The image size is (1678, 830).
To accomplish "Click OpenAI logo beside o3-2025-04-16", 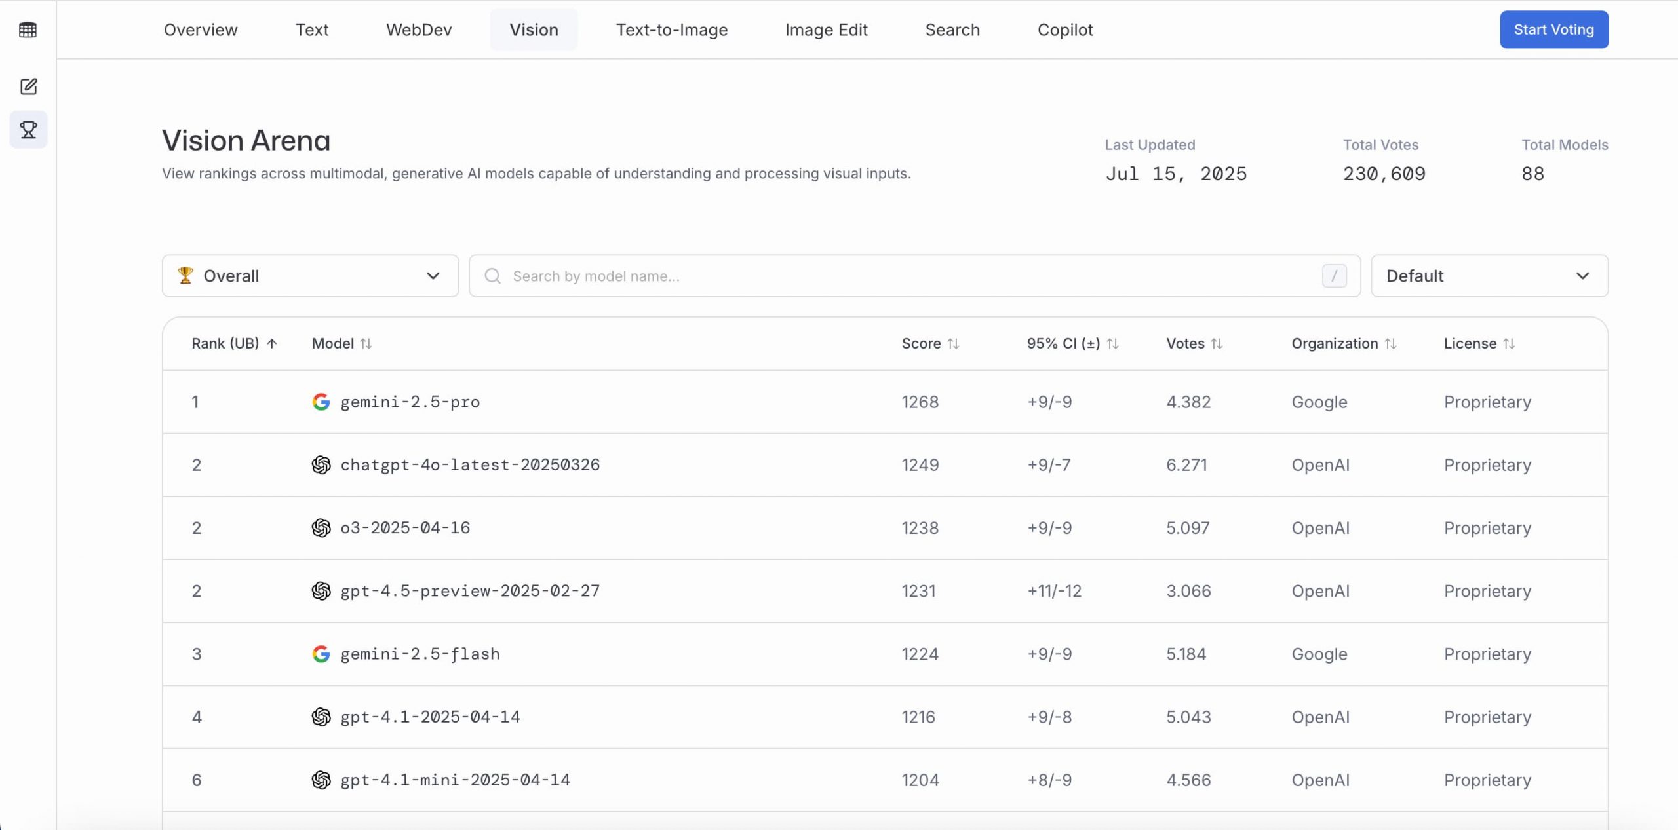I will point(321,527).
